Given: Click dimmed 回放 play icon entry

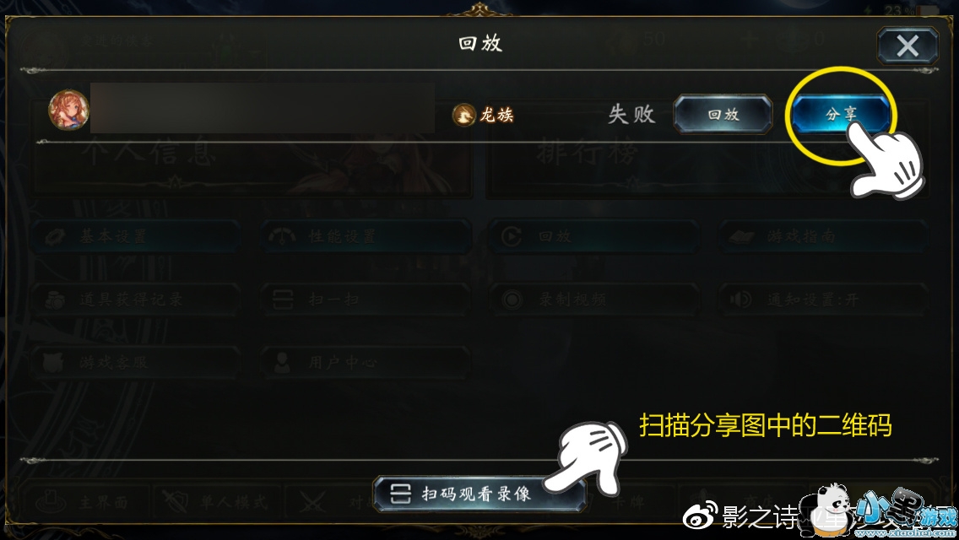Looking at the screenshot, I should click(594, 236).
